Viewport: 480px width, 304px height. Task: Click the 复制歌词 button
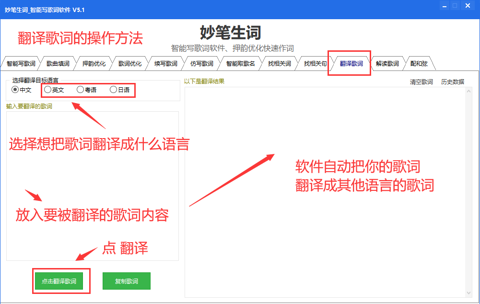point(127,281)
